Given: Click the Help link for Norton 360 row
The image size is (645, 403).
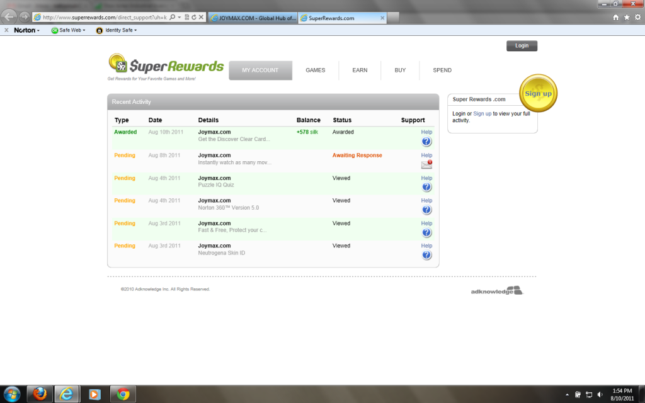Looking at the screenshot, I should tap(426, 201).
